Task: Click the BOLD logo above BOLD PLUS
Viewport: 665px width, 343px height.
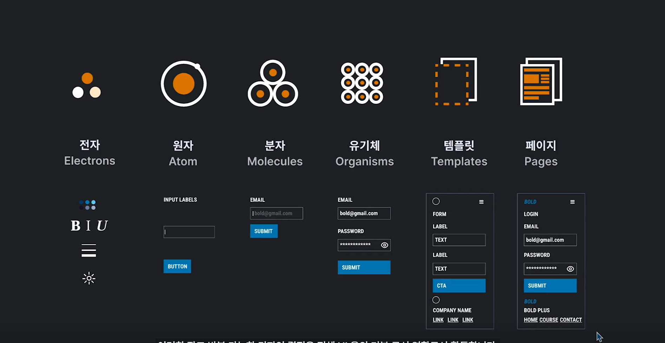Action: coord(530,302)
